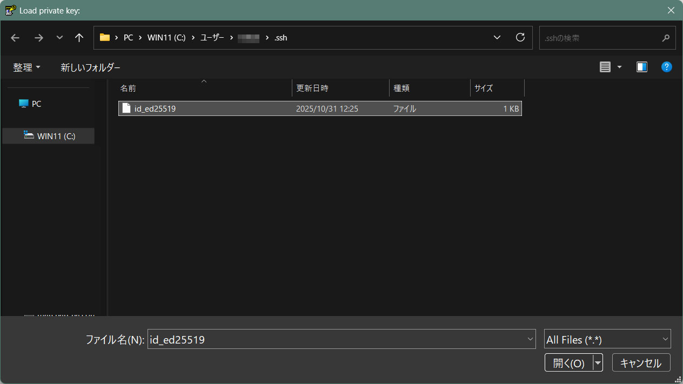Select the id_ed25519 file
Viewport: 683px width, 384px height.
click(155, 109)
